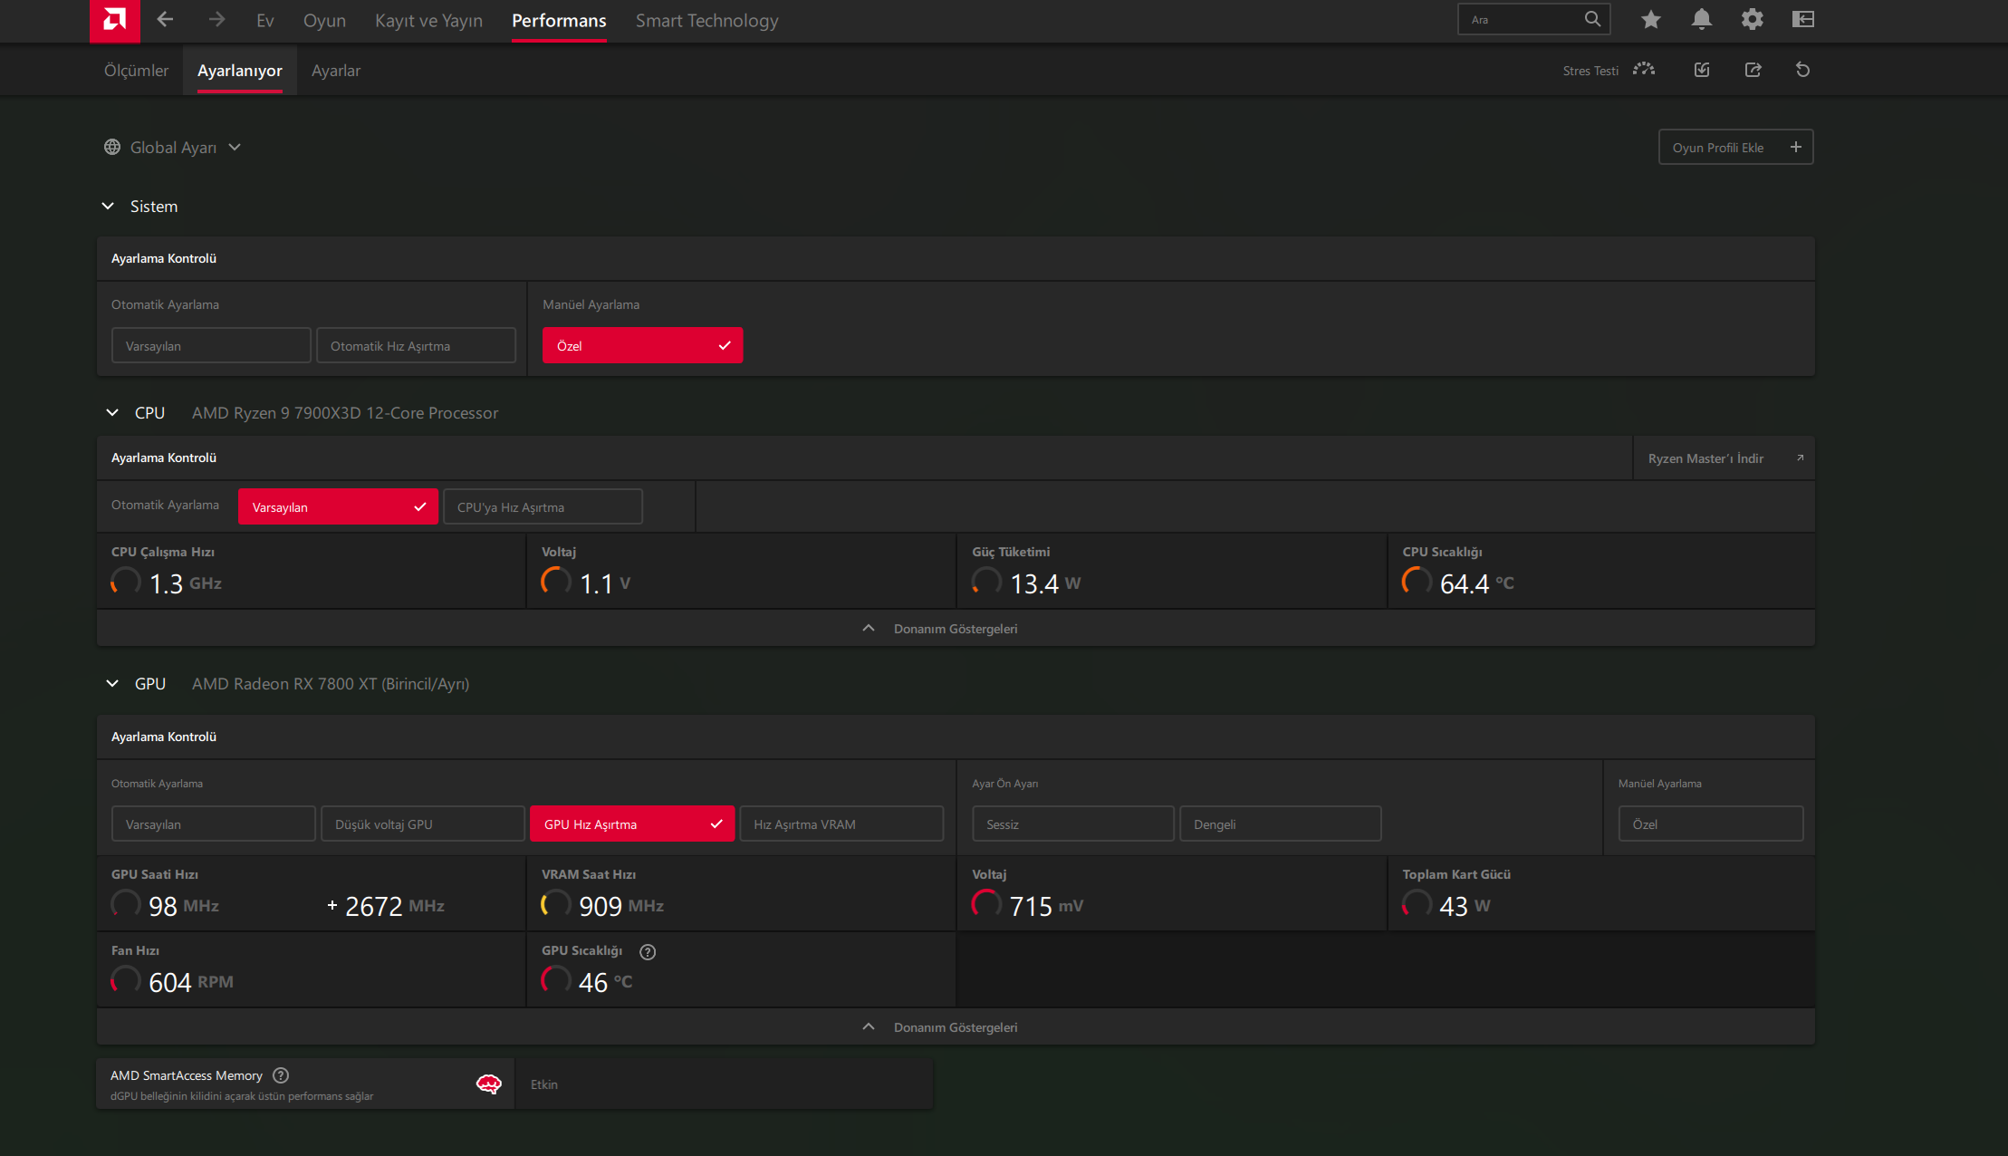Collapse CPU Donanım Göstergeleri bar

pyautogui.click(x=956, y=628)
